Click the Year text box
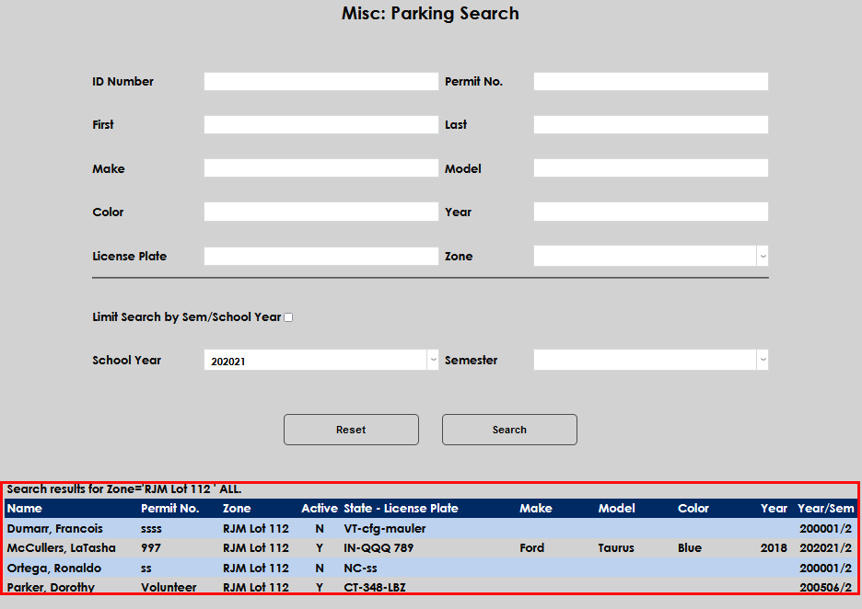 click(650, 212)
